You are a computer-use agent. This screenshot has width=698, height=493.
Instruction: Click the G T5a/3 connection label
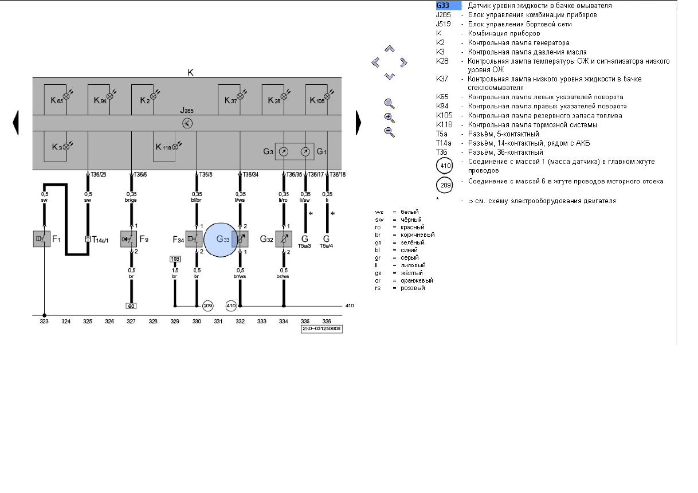click(x=305, y=241)
